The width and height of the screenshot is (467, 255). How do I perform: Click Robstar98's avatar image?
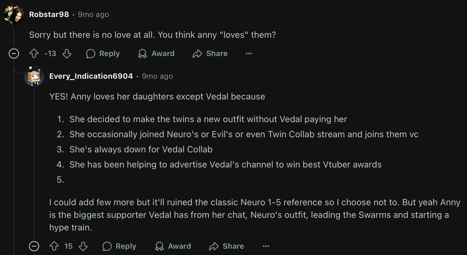pos(14,14)
